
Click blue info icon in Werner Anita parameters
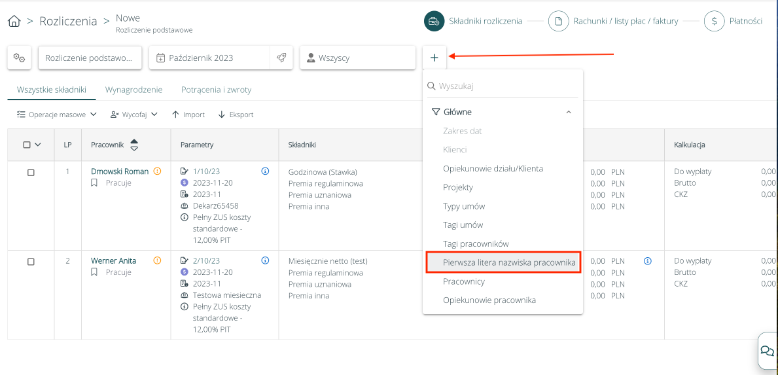click(265, 260)
